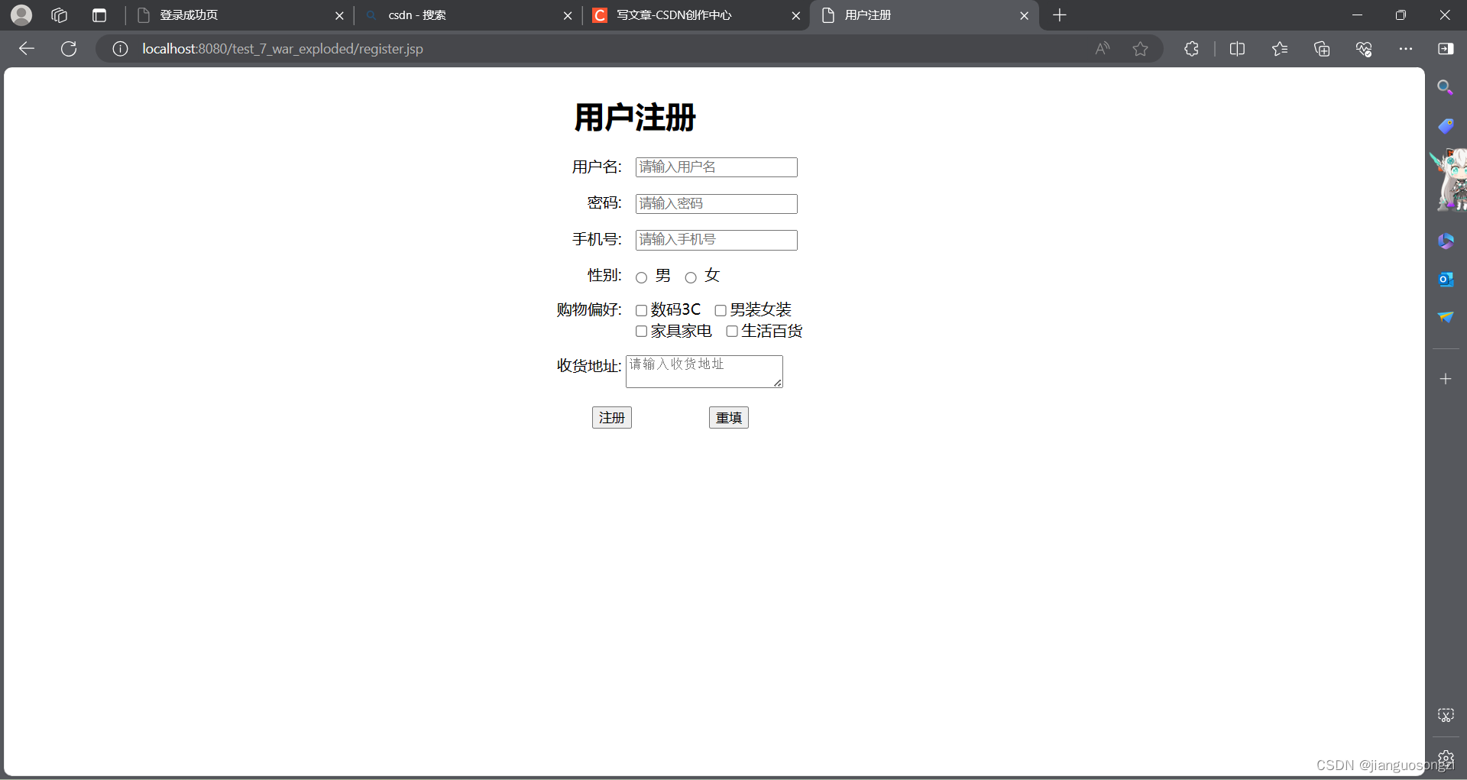Click the 收货地址: label
1467x780 pixels.
(x=589, y=366)
